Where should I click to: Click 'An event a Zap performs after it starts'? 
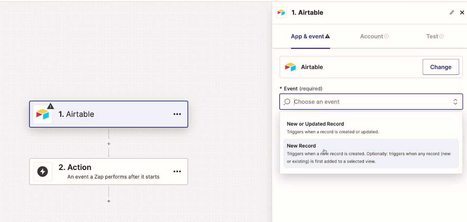click(x=113, y=177)
